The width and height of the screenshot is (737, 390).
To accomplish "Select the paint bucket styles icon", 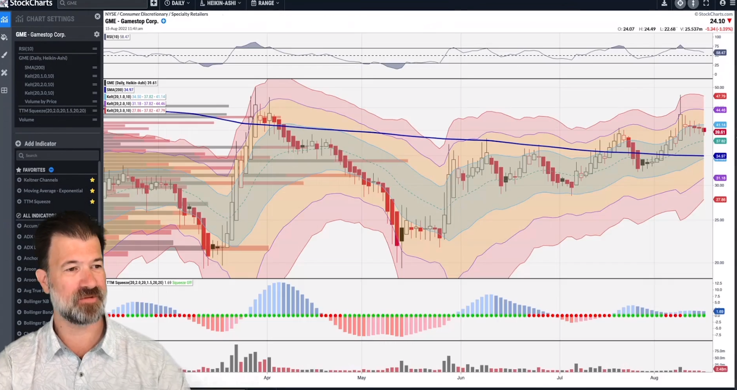I will pos(5,37).
